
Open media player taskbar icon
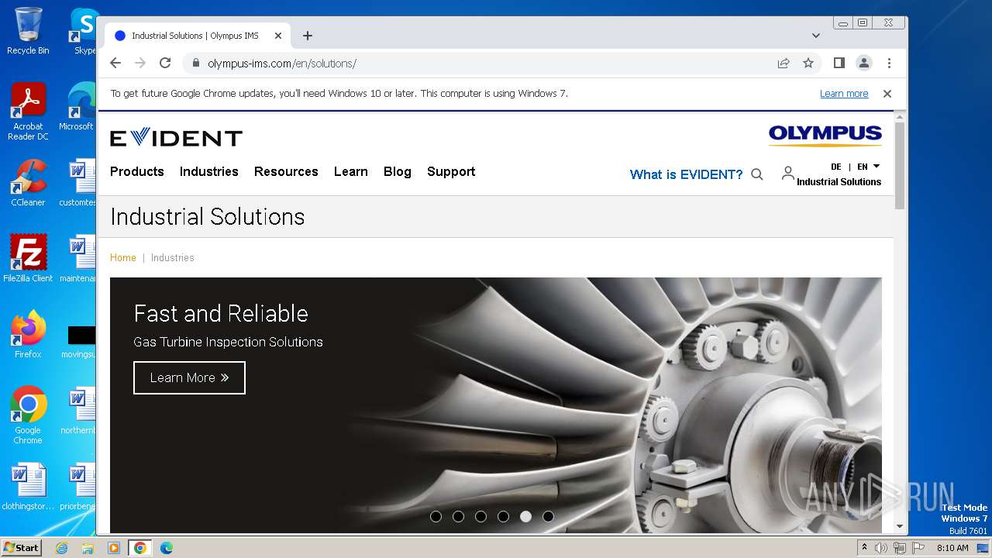(x=114, y=548)
